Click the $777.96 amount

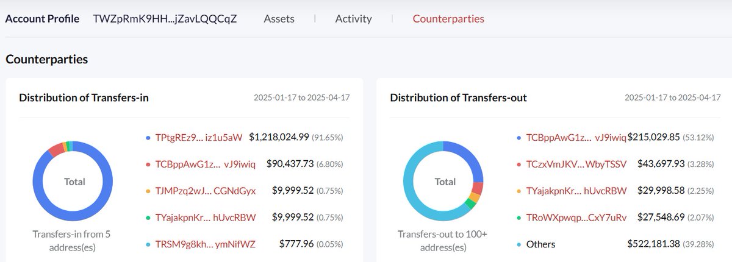pyautogui.click(x=296, y=244)
